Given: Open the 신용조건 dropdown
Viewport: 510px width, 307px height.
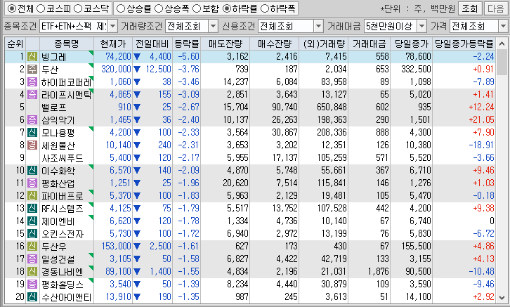Looking at the screenshot, I should coord(319,26).
